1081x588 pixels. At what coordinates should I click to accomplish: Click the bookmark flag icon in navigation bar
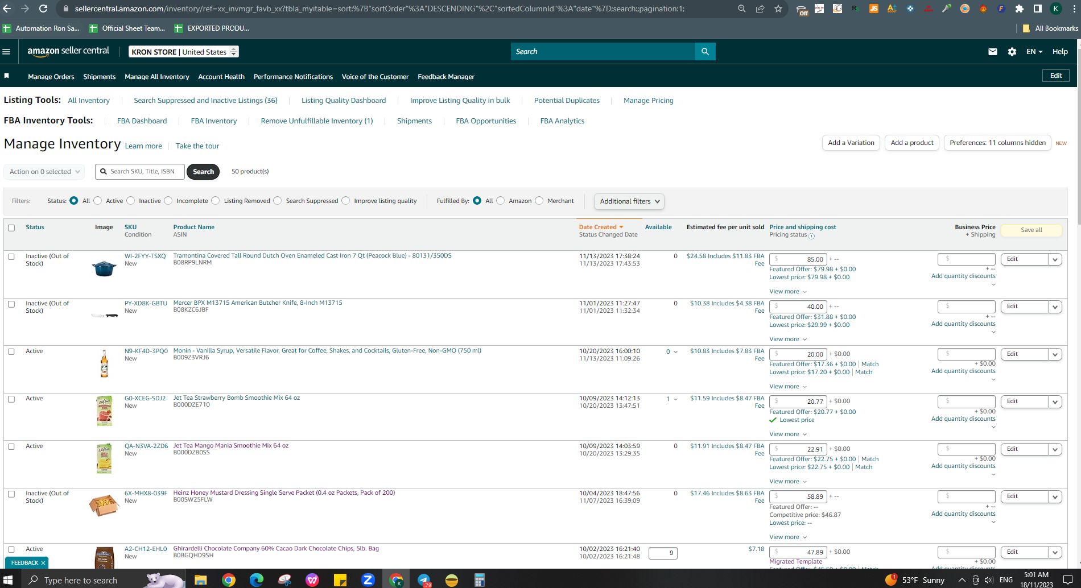pos(7,76)
